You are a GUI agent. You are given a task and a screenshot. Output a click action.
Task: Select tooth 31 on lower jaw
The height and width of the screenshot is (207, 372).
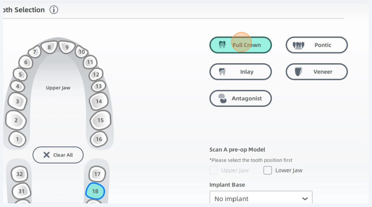(x=21, y=191)
